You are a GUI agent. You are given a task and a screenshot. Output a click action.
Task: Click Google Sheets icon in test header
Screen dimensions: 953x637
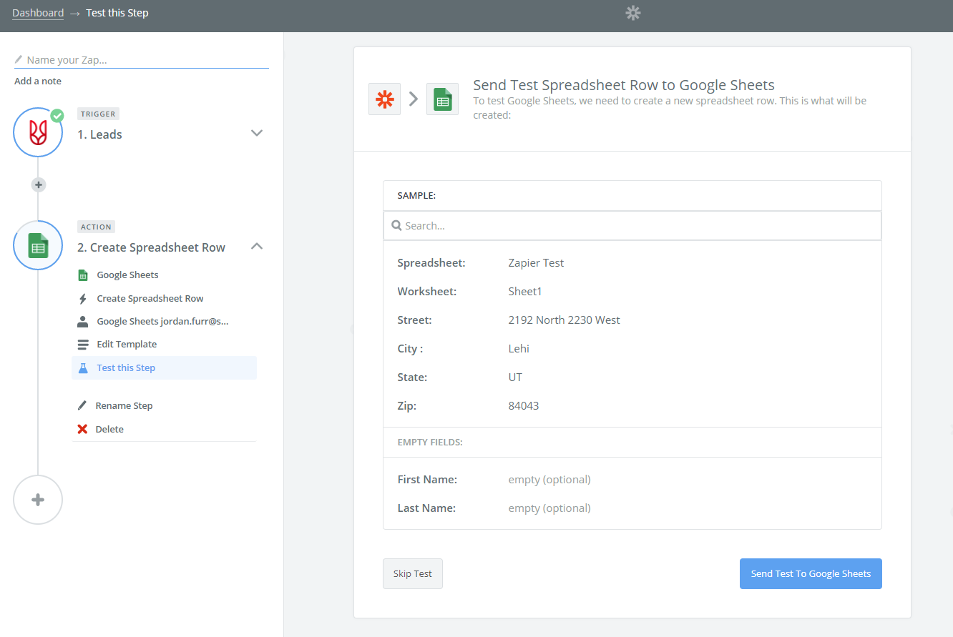[442, 99]
